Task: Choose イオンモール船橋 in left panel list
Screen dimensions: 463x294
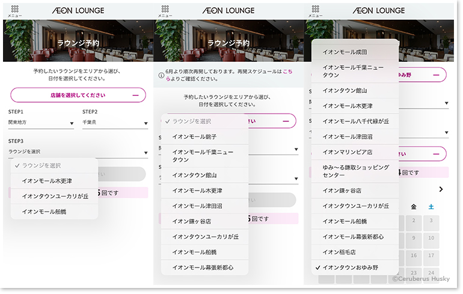Action: [54, 212]
